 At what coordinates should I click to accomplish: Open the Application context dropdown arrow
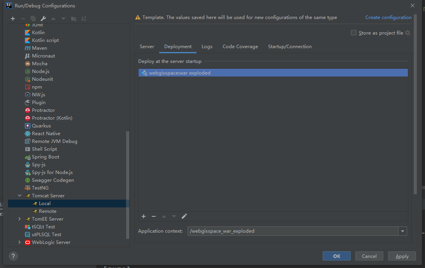coord(402,231)
